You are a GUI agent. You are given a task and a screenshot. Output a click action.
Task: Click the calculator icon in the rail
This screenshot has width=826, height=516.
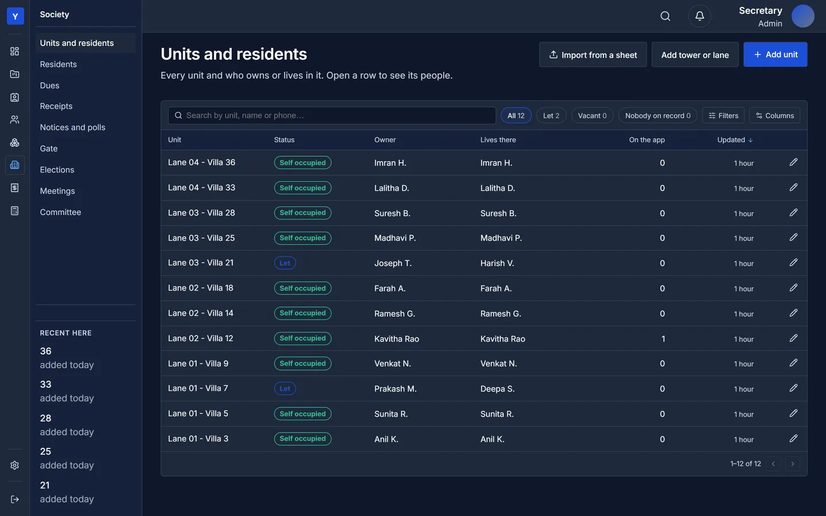point(15,210)
